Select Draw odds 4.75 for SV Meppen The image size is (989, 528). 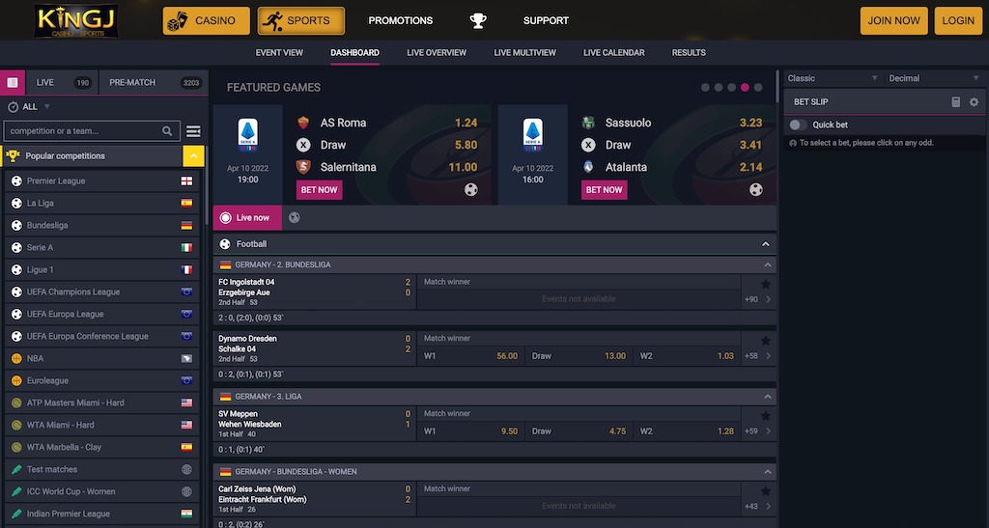(x=579, y=431)
